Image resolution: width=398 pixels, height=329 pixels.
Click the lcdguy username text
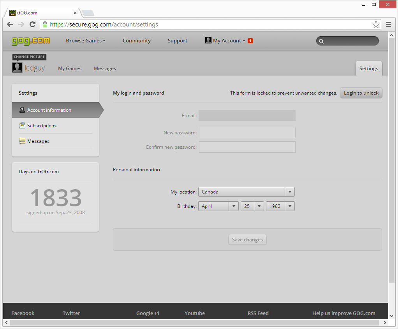tap(35, 68)
